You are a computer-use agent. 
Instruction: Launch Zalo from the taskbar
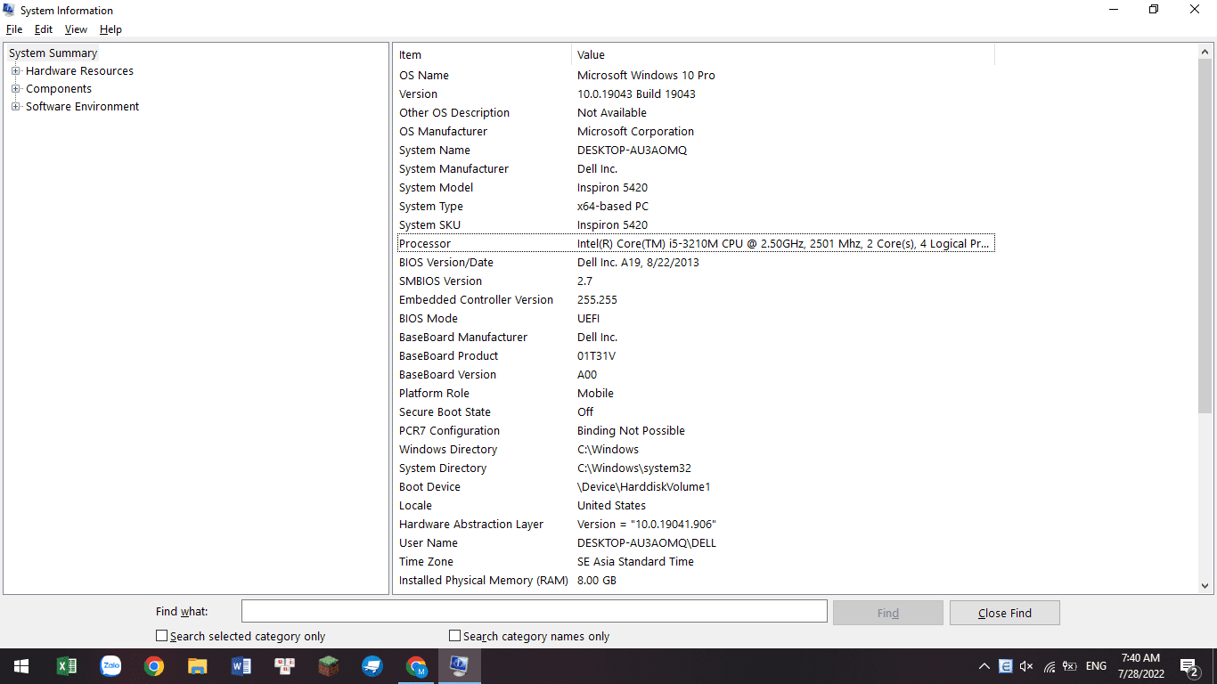(x=110, y=666)
